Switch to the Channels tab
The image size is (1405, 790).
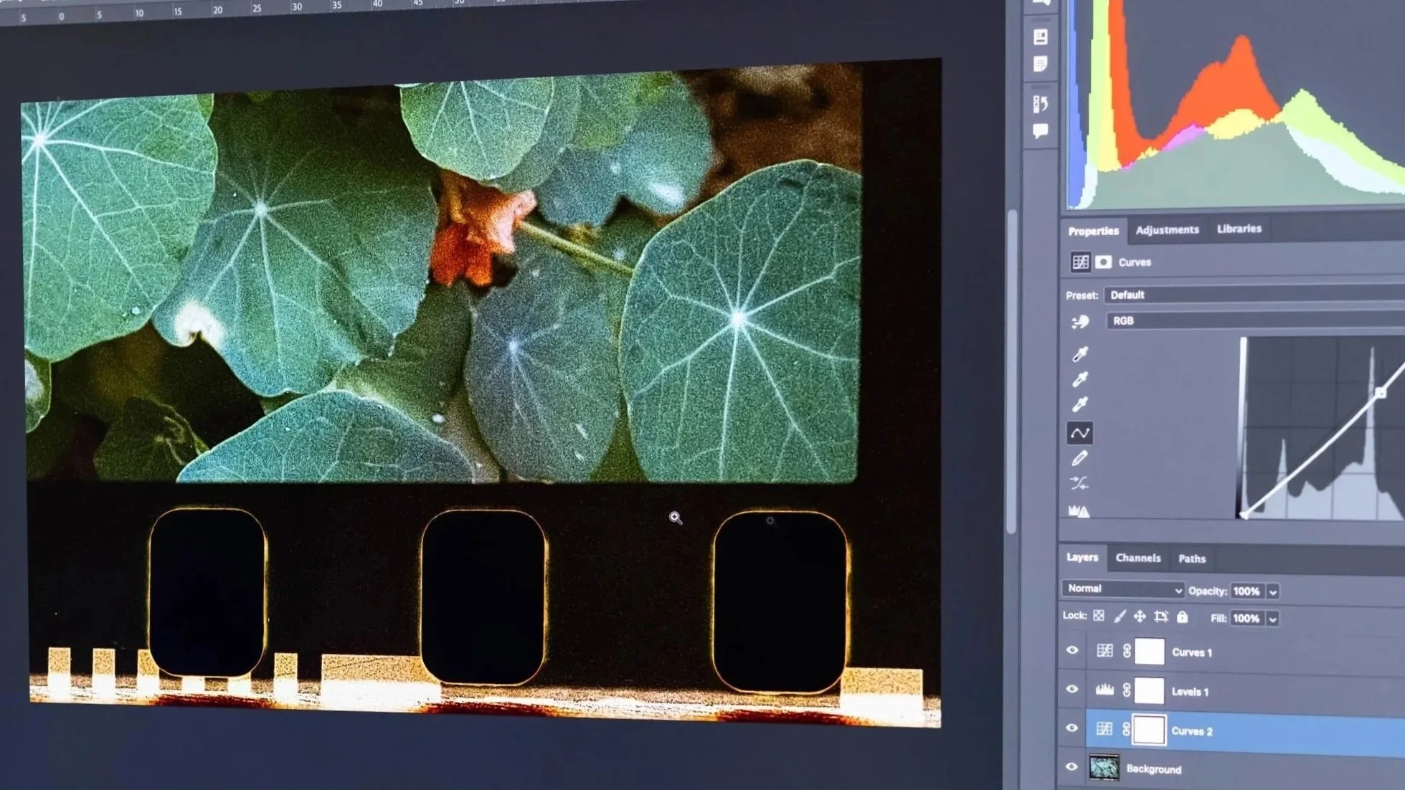(x=1137, y=558)
